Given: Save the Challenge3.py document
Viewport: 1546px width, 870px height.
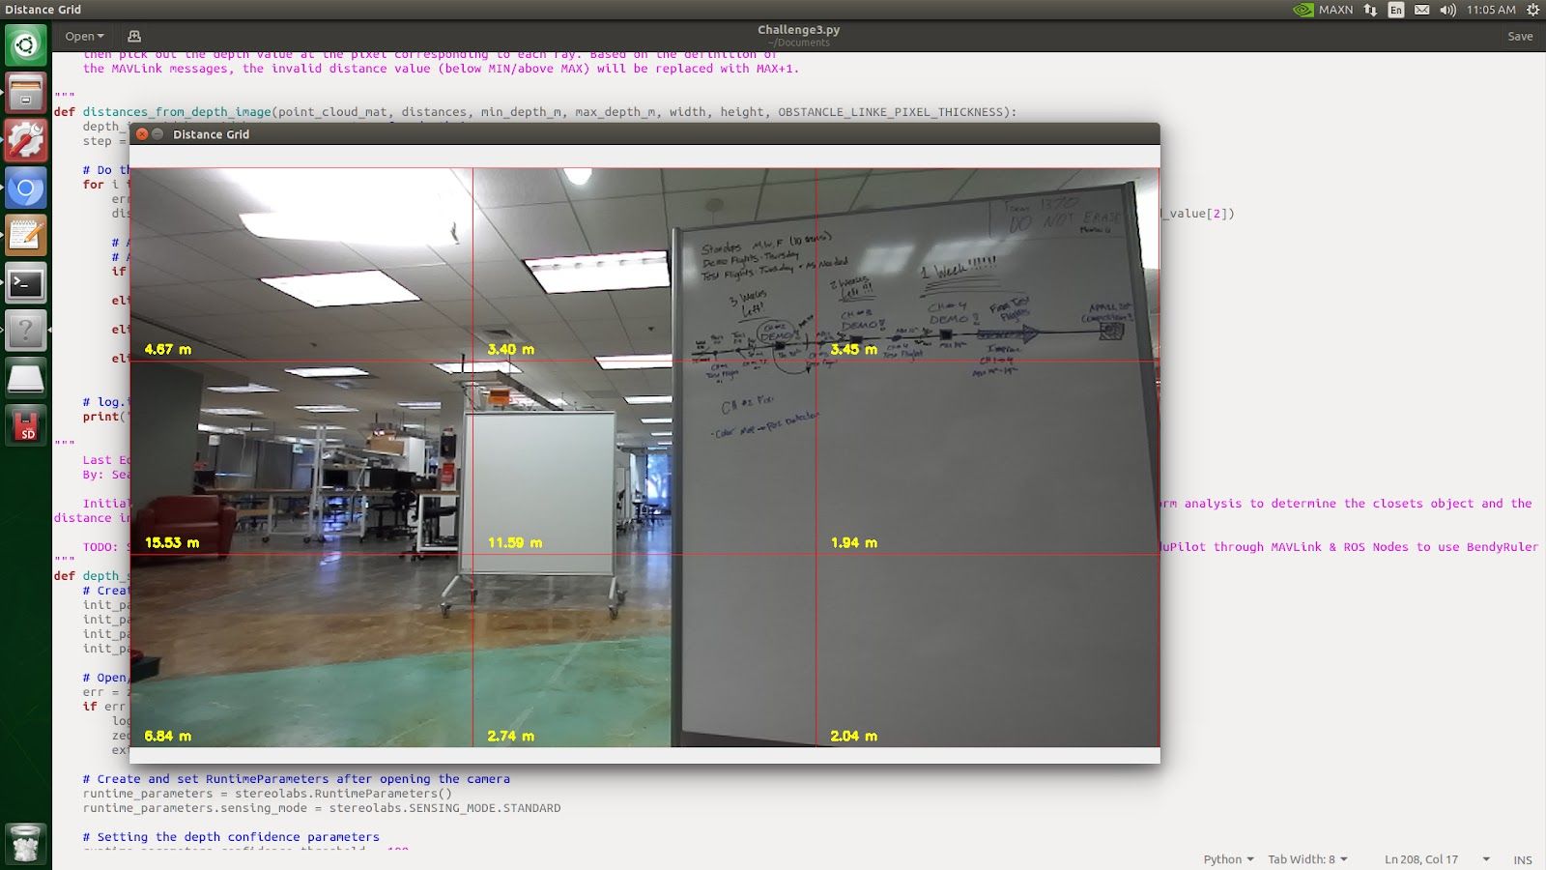Looking at the screenshot, I should [x=1520, y=37].
